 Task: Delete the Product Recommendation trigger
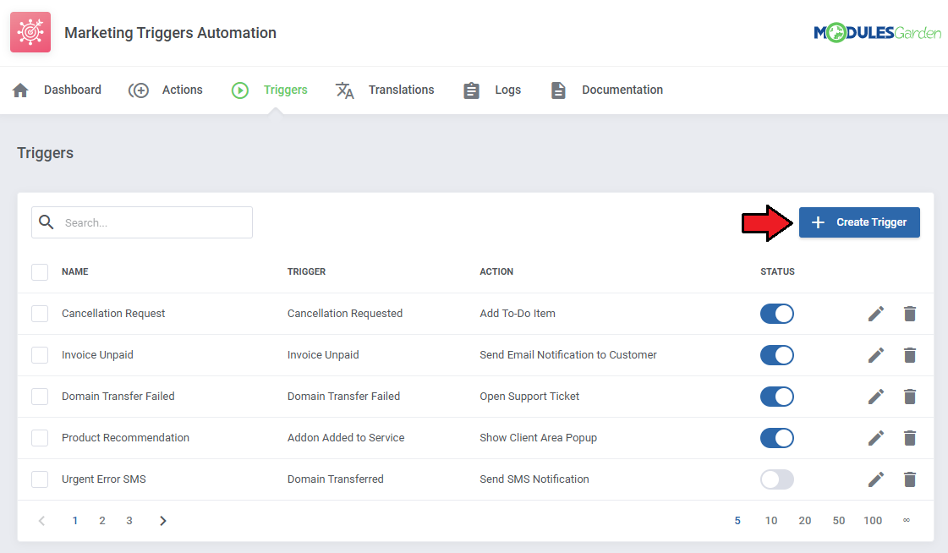click(910, 437)
